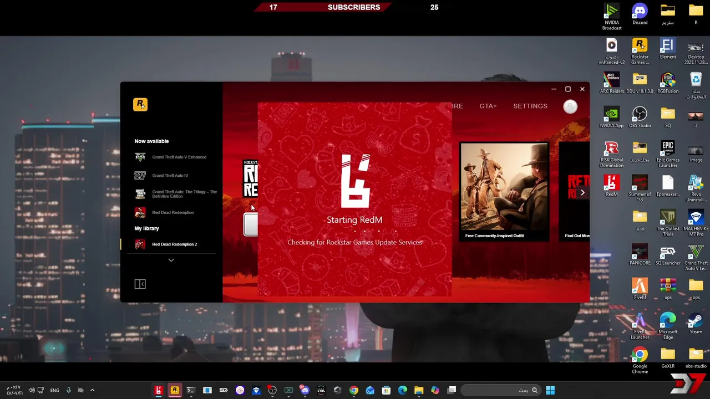
Task: Switch to RedM in the taskbar
Action: (159, 390)
